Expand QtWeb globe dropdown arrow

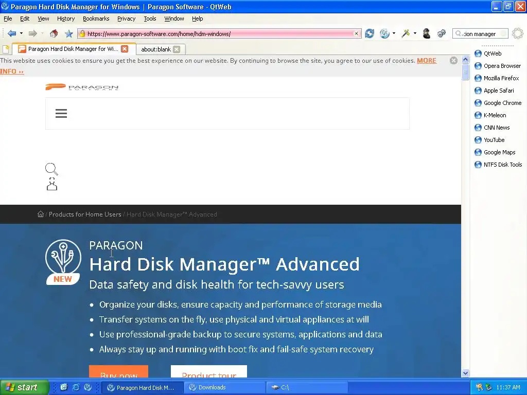click(394, 33)
